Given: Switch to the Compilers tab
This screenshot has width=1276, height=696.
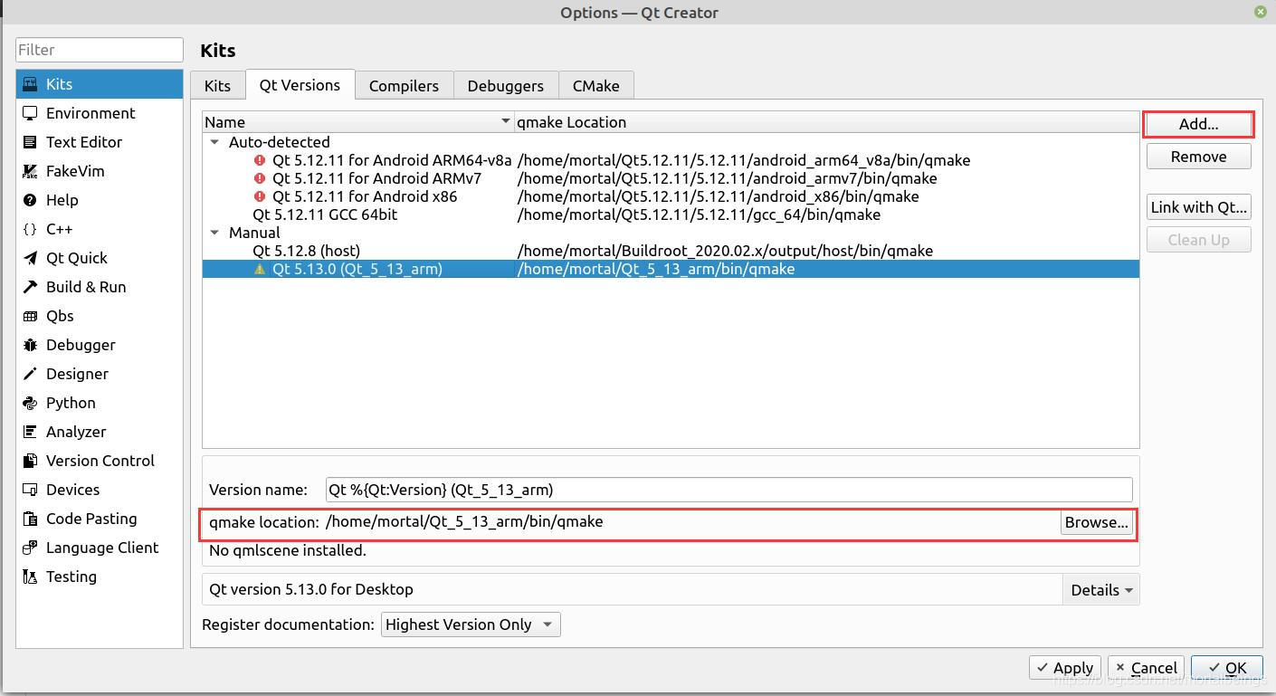Looking at the screenshot, I should click(404, 86).
